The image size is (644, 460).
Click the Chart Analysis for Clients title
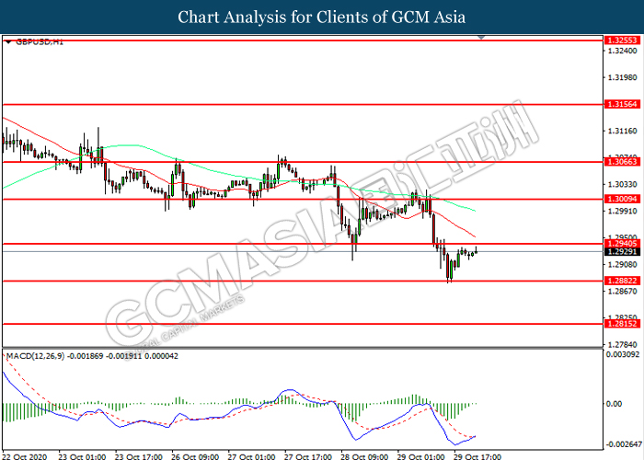322,17
